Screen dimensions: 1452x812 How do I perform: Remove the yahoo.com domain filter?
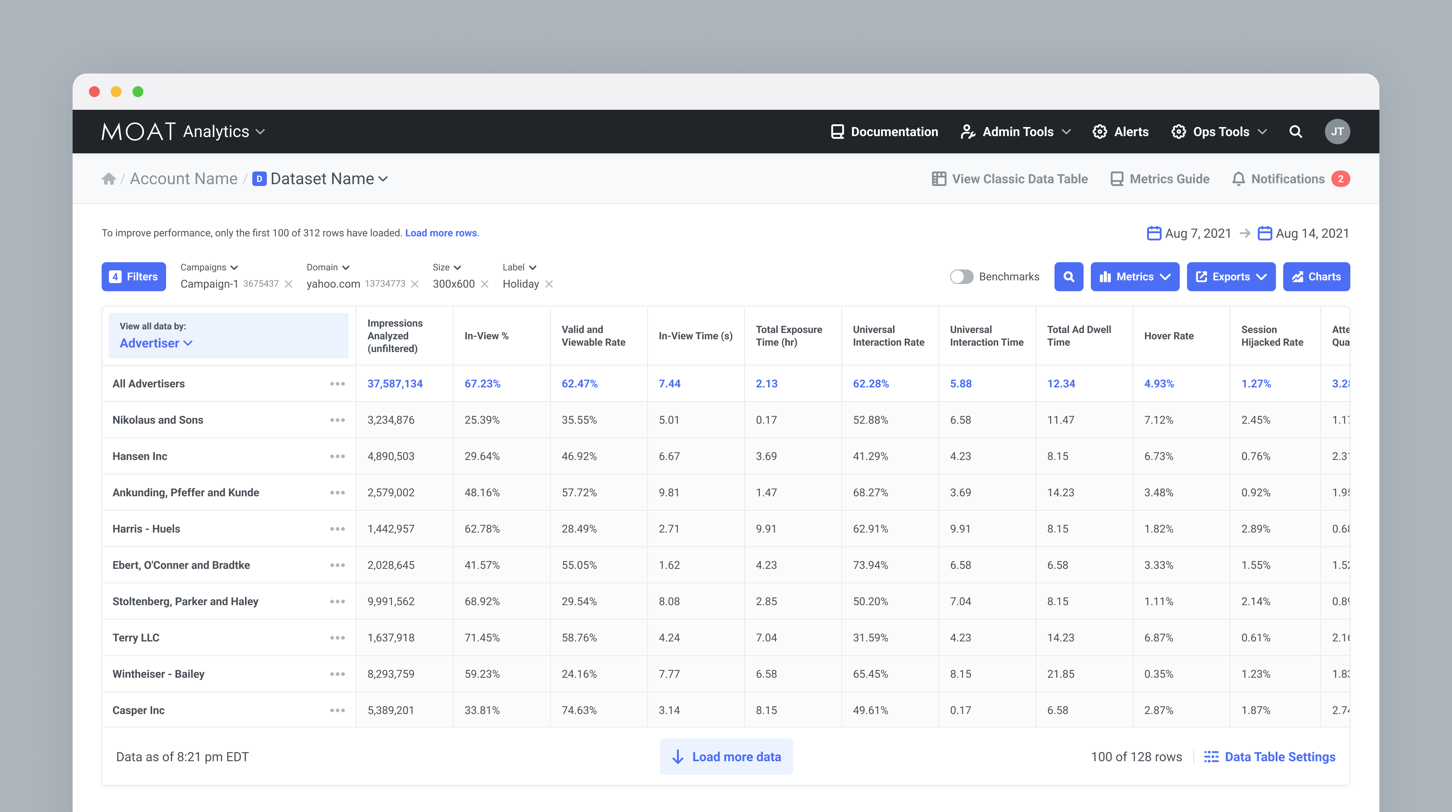click(415, 284)
